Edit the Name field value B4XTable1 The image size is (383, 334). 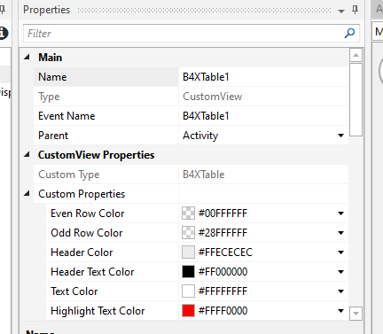263,77
